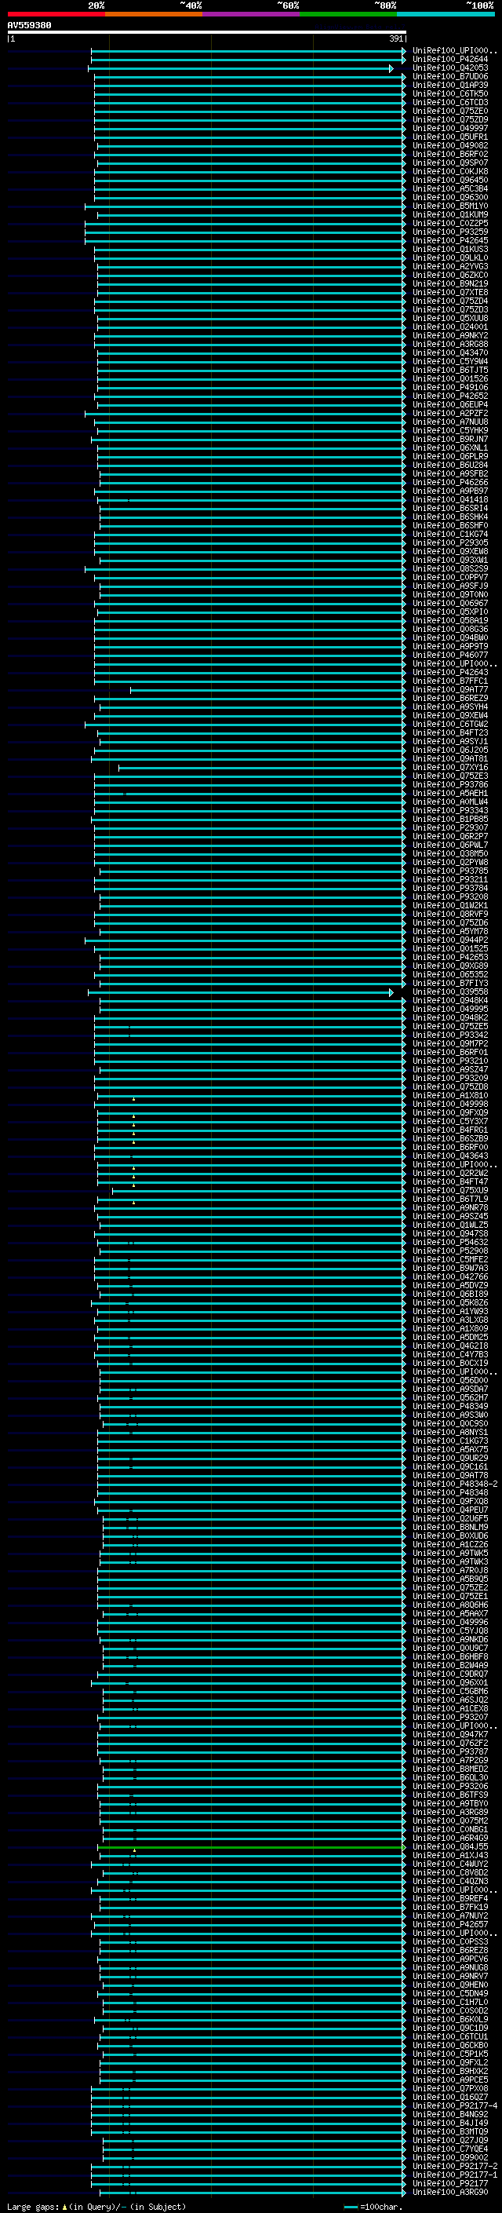
Task: Click UniRef100_P93787
Action: [450, 1751]
